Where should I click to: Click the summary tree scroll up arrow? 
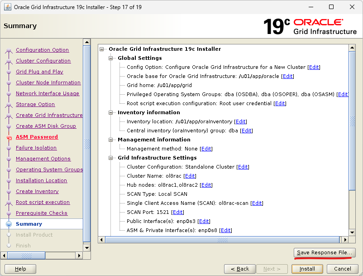[x=352, y=48]
